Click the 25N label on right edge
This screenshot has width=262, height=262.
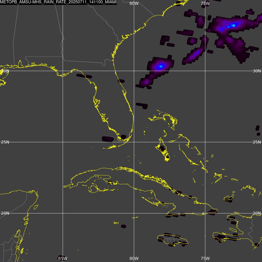[257, 142]
